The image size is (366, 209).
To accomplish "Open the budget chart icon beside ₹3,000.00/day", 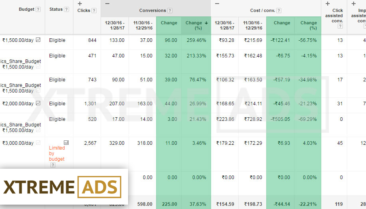I will pos(38,142).
